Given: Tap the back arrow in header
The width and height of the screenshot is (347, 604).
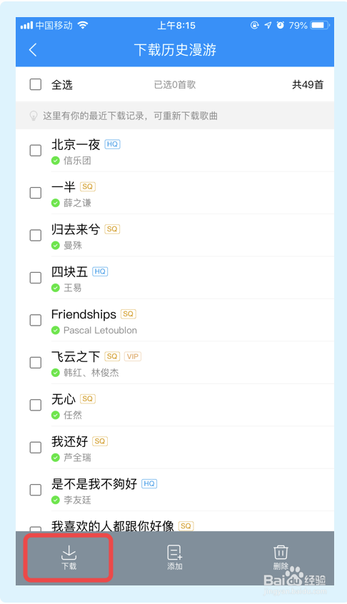Looking at the screenshot, I should 33,50.
